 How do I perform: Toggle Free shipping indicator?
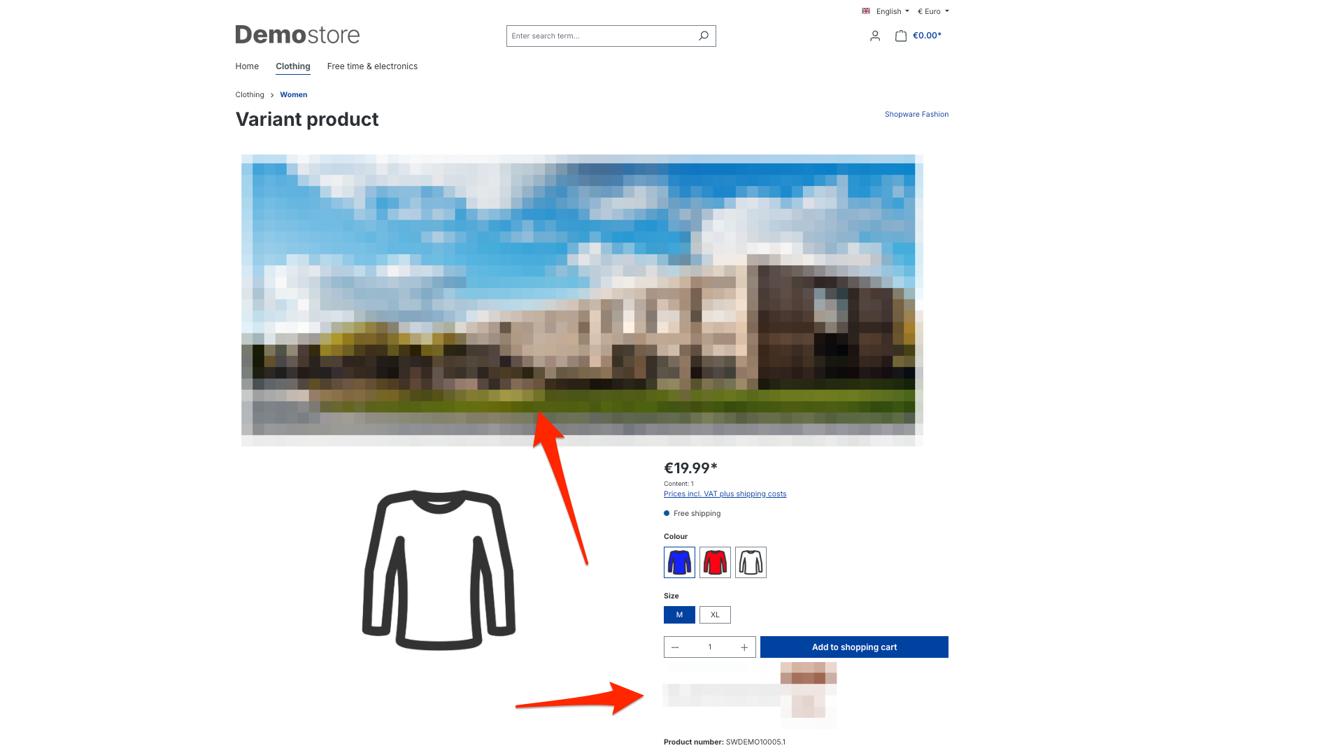click(x=666, y=514)
